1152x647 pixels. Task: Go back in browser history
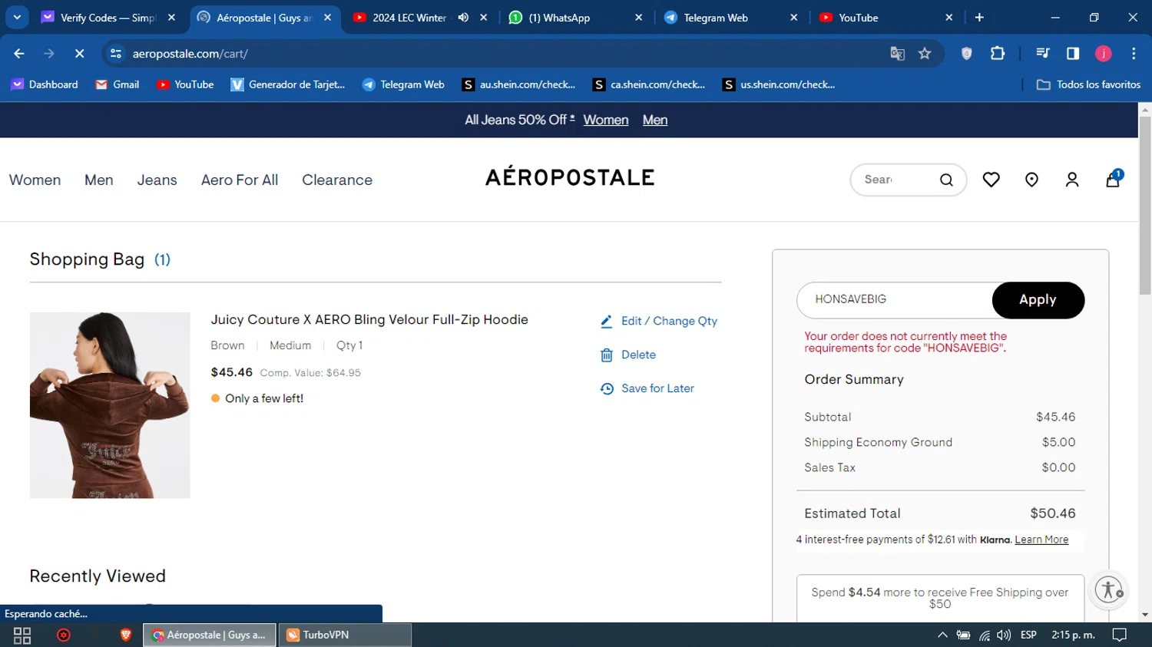click(x=19, y=54)
